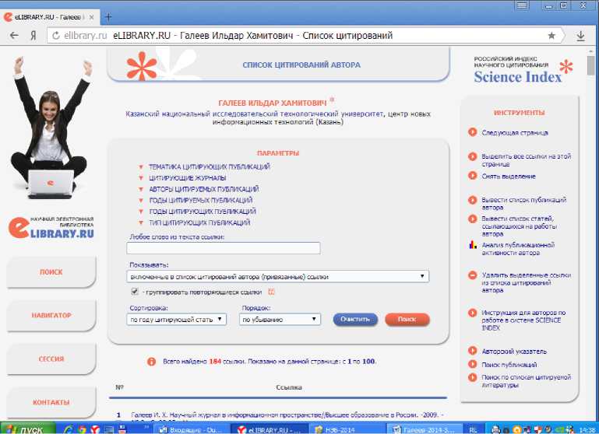Click the browser back arrow
The image size is (599, 434).
pyautogui.click(x=14, y=36)
